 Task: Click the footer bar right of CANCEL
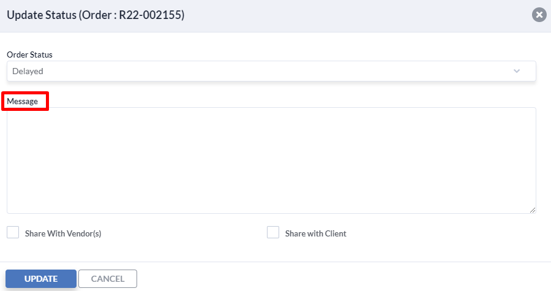click(344, 278)
